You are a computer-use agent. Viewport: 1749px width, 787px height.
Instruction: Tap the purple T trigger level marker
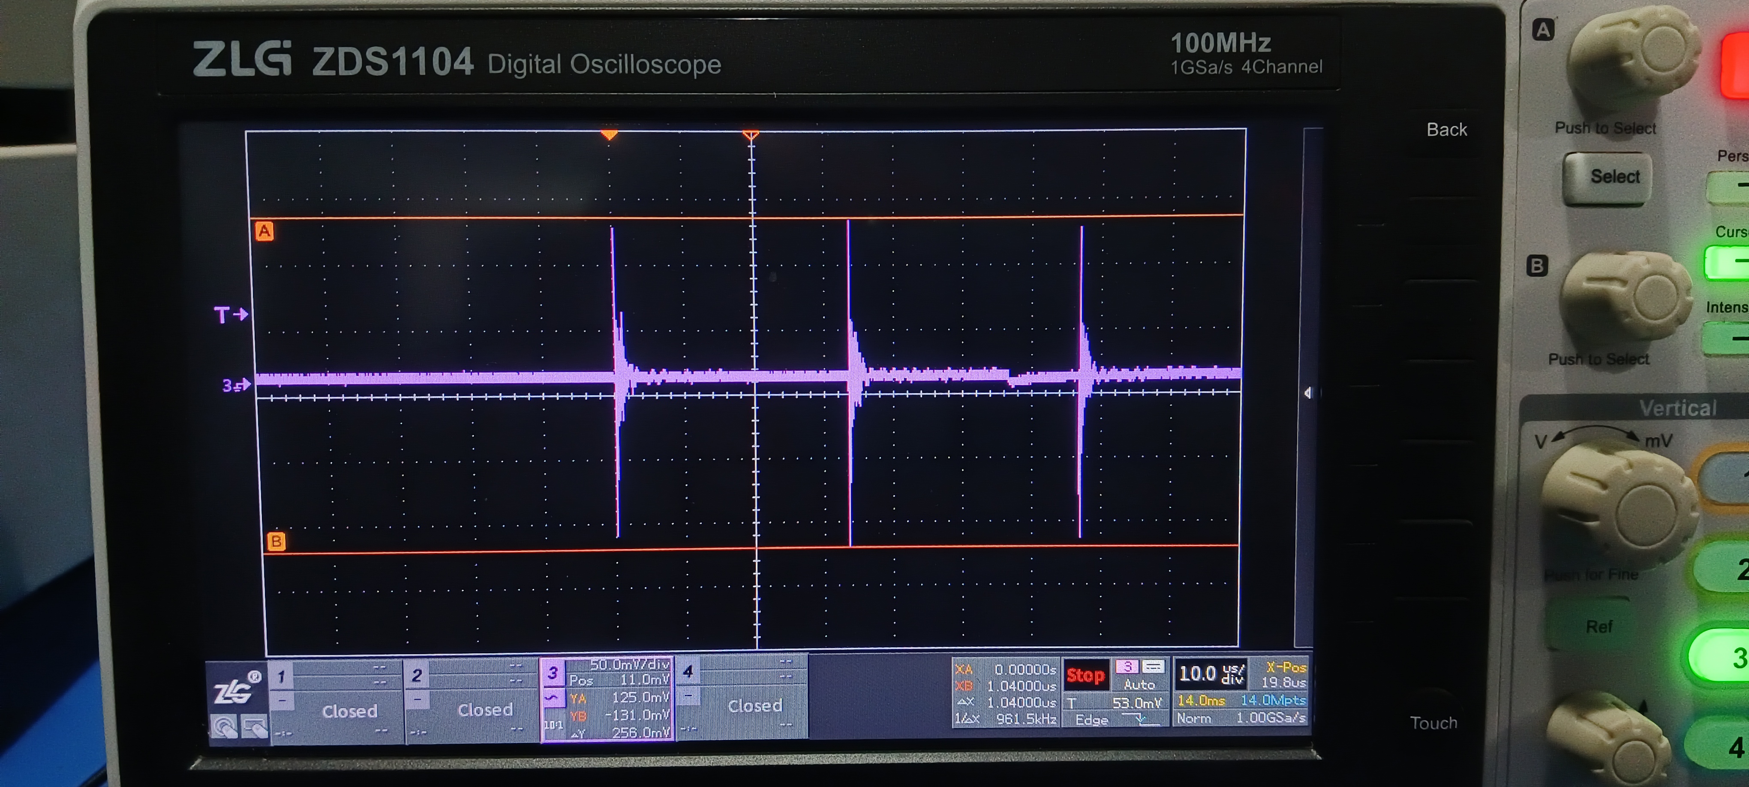tap(231, 314)
